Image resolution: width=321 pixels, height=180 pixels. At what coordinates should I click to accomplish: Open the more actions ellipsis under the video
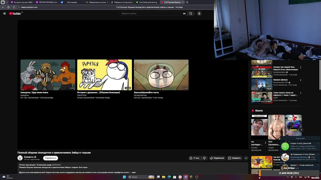tap(246, 158)
